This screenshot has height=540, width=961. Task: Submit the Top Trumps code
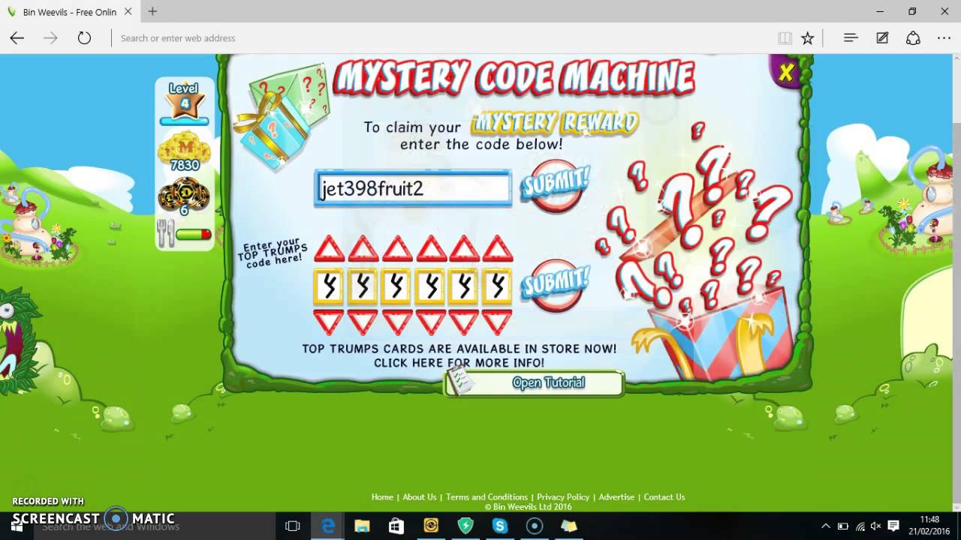click(556, 284)
